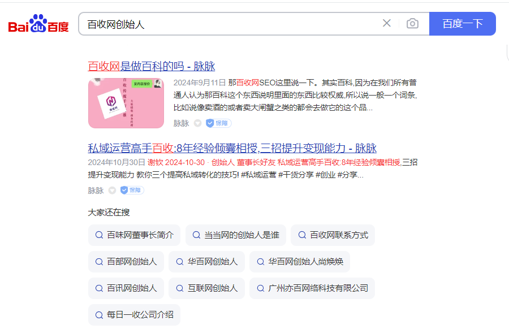Click the 百度一下 search button
This screenshot has height=329, width=509.
coord(462,24)
